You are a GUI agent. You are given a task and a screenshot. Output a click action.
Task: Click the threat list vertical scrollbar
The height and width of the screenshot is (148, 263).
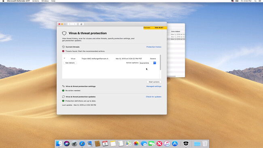point(160,62)
